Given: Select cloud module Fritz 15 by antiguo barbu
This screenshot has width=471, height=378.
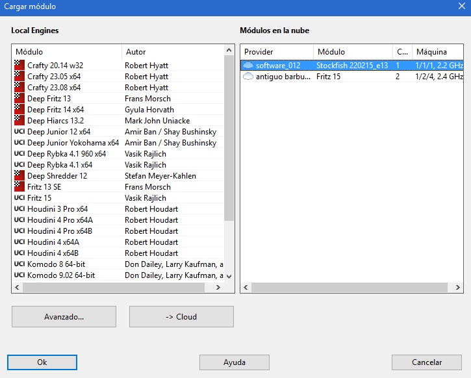Looking at the screenshot, I should coord(328,76).
